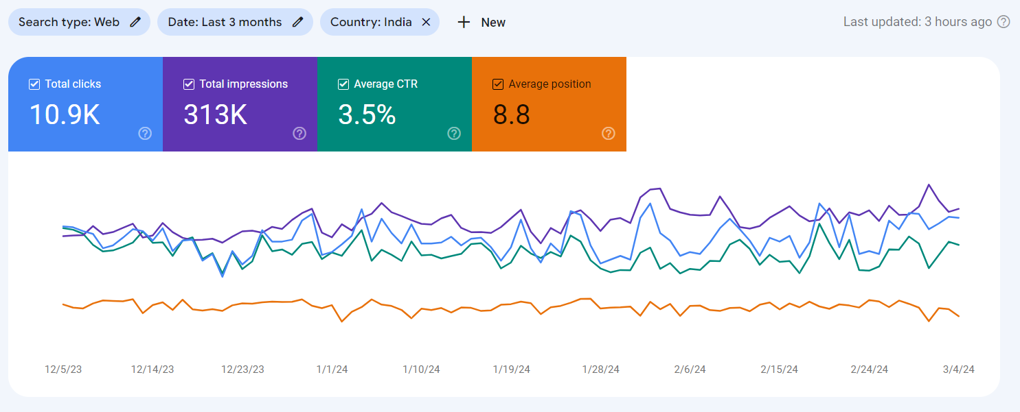
Task: Uncheck the Average CTR checkbox
Action: (343, 84)
